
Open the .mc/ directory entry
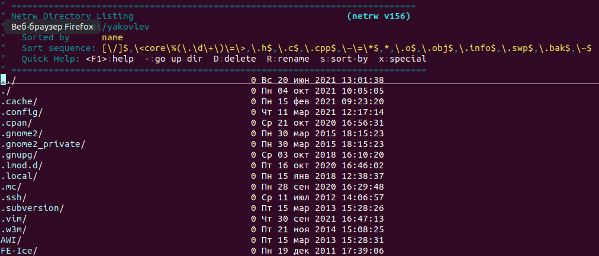pos(11,187)
